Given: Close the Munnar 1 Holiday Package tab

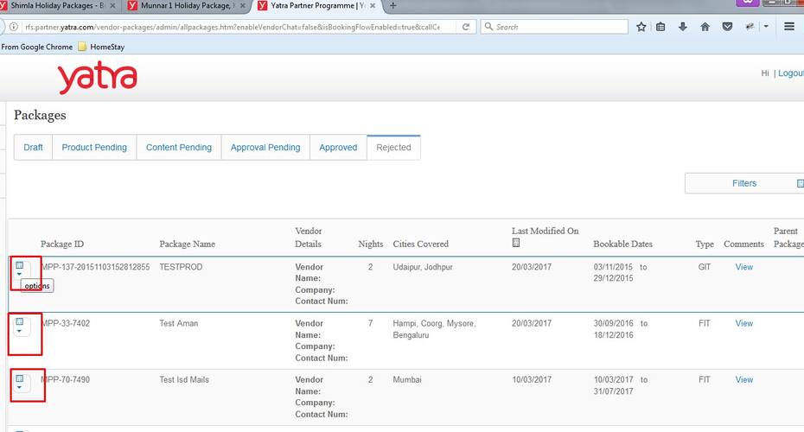Looking at the screenshot, I should coord(243,6).
